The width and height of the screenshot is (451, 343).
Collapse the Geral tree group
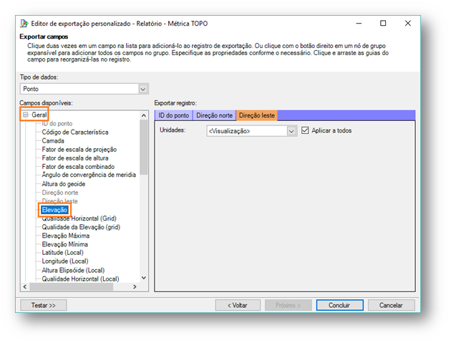pyautogui.click(x=25, y=115)
